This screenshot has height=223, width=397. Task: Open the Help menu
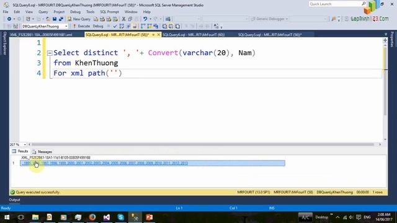point(146,12)
